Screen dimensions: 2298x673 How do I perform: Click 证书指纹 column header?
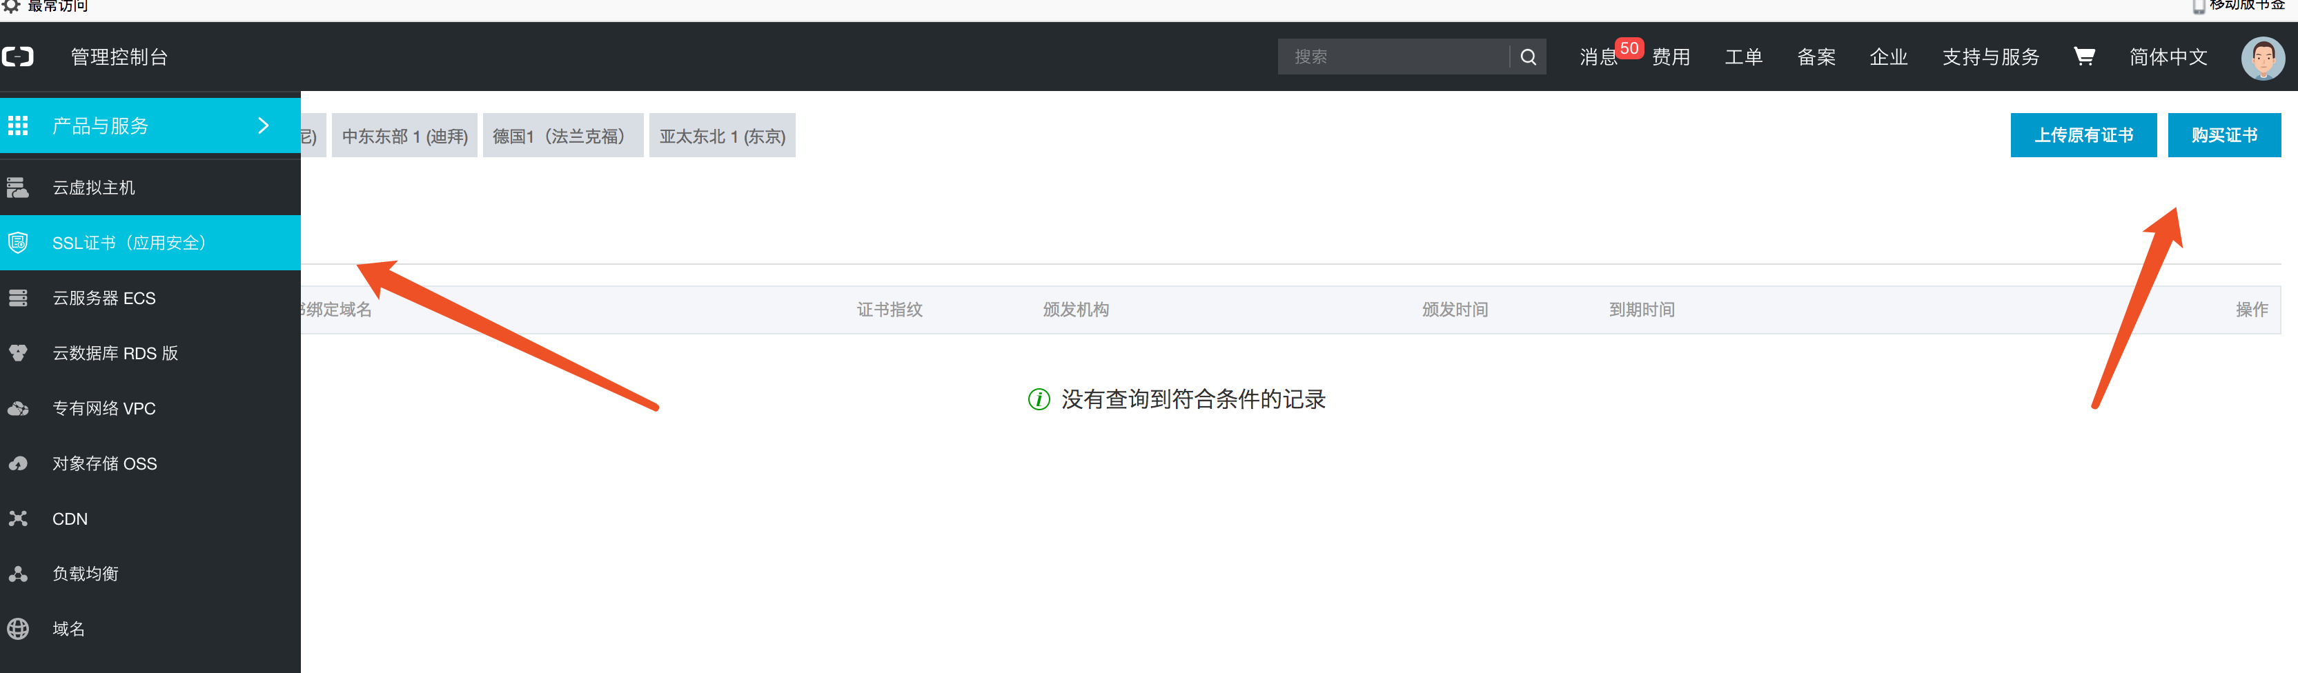[x=890, y=310]
